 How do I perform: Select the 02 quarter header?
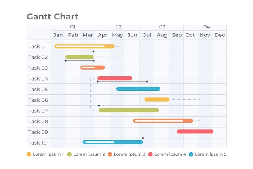[118, 27]
